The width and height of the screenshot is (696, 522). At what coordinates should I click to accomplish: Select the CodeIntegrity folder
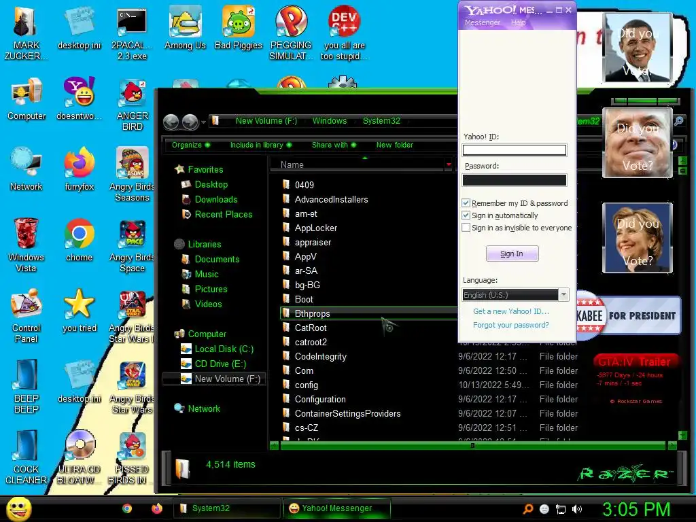pyautogui.click(x=320, y=356)
